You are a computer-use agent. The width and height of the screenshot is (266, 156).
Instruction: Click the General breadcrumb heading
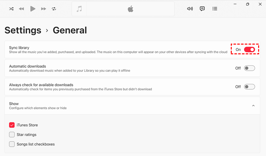(70, 30)
